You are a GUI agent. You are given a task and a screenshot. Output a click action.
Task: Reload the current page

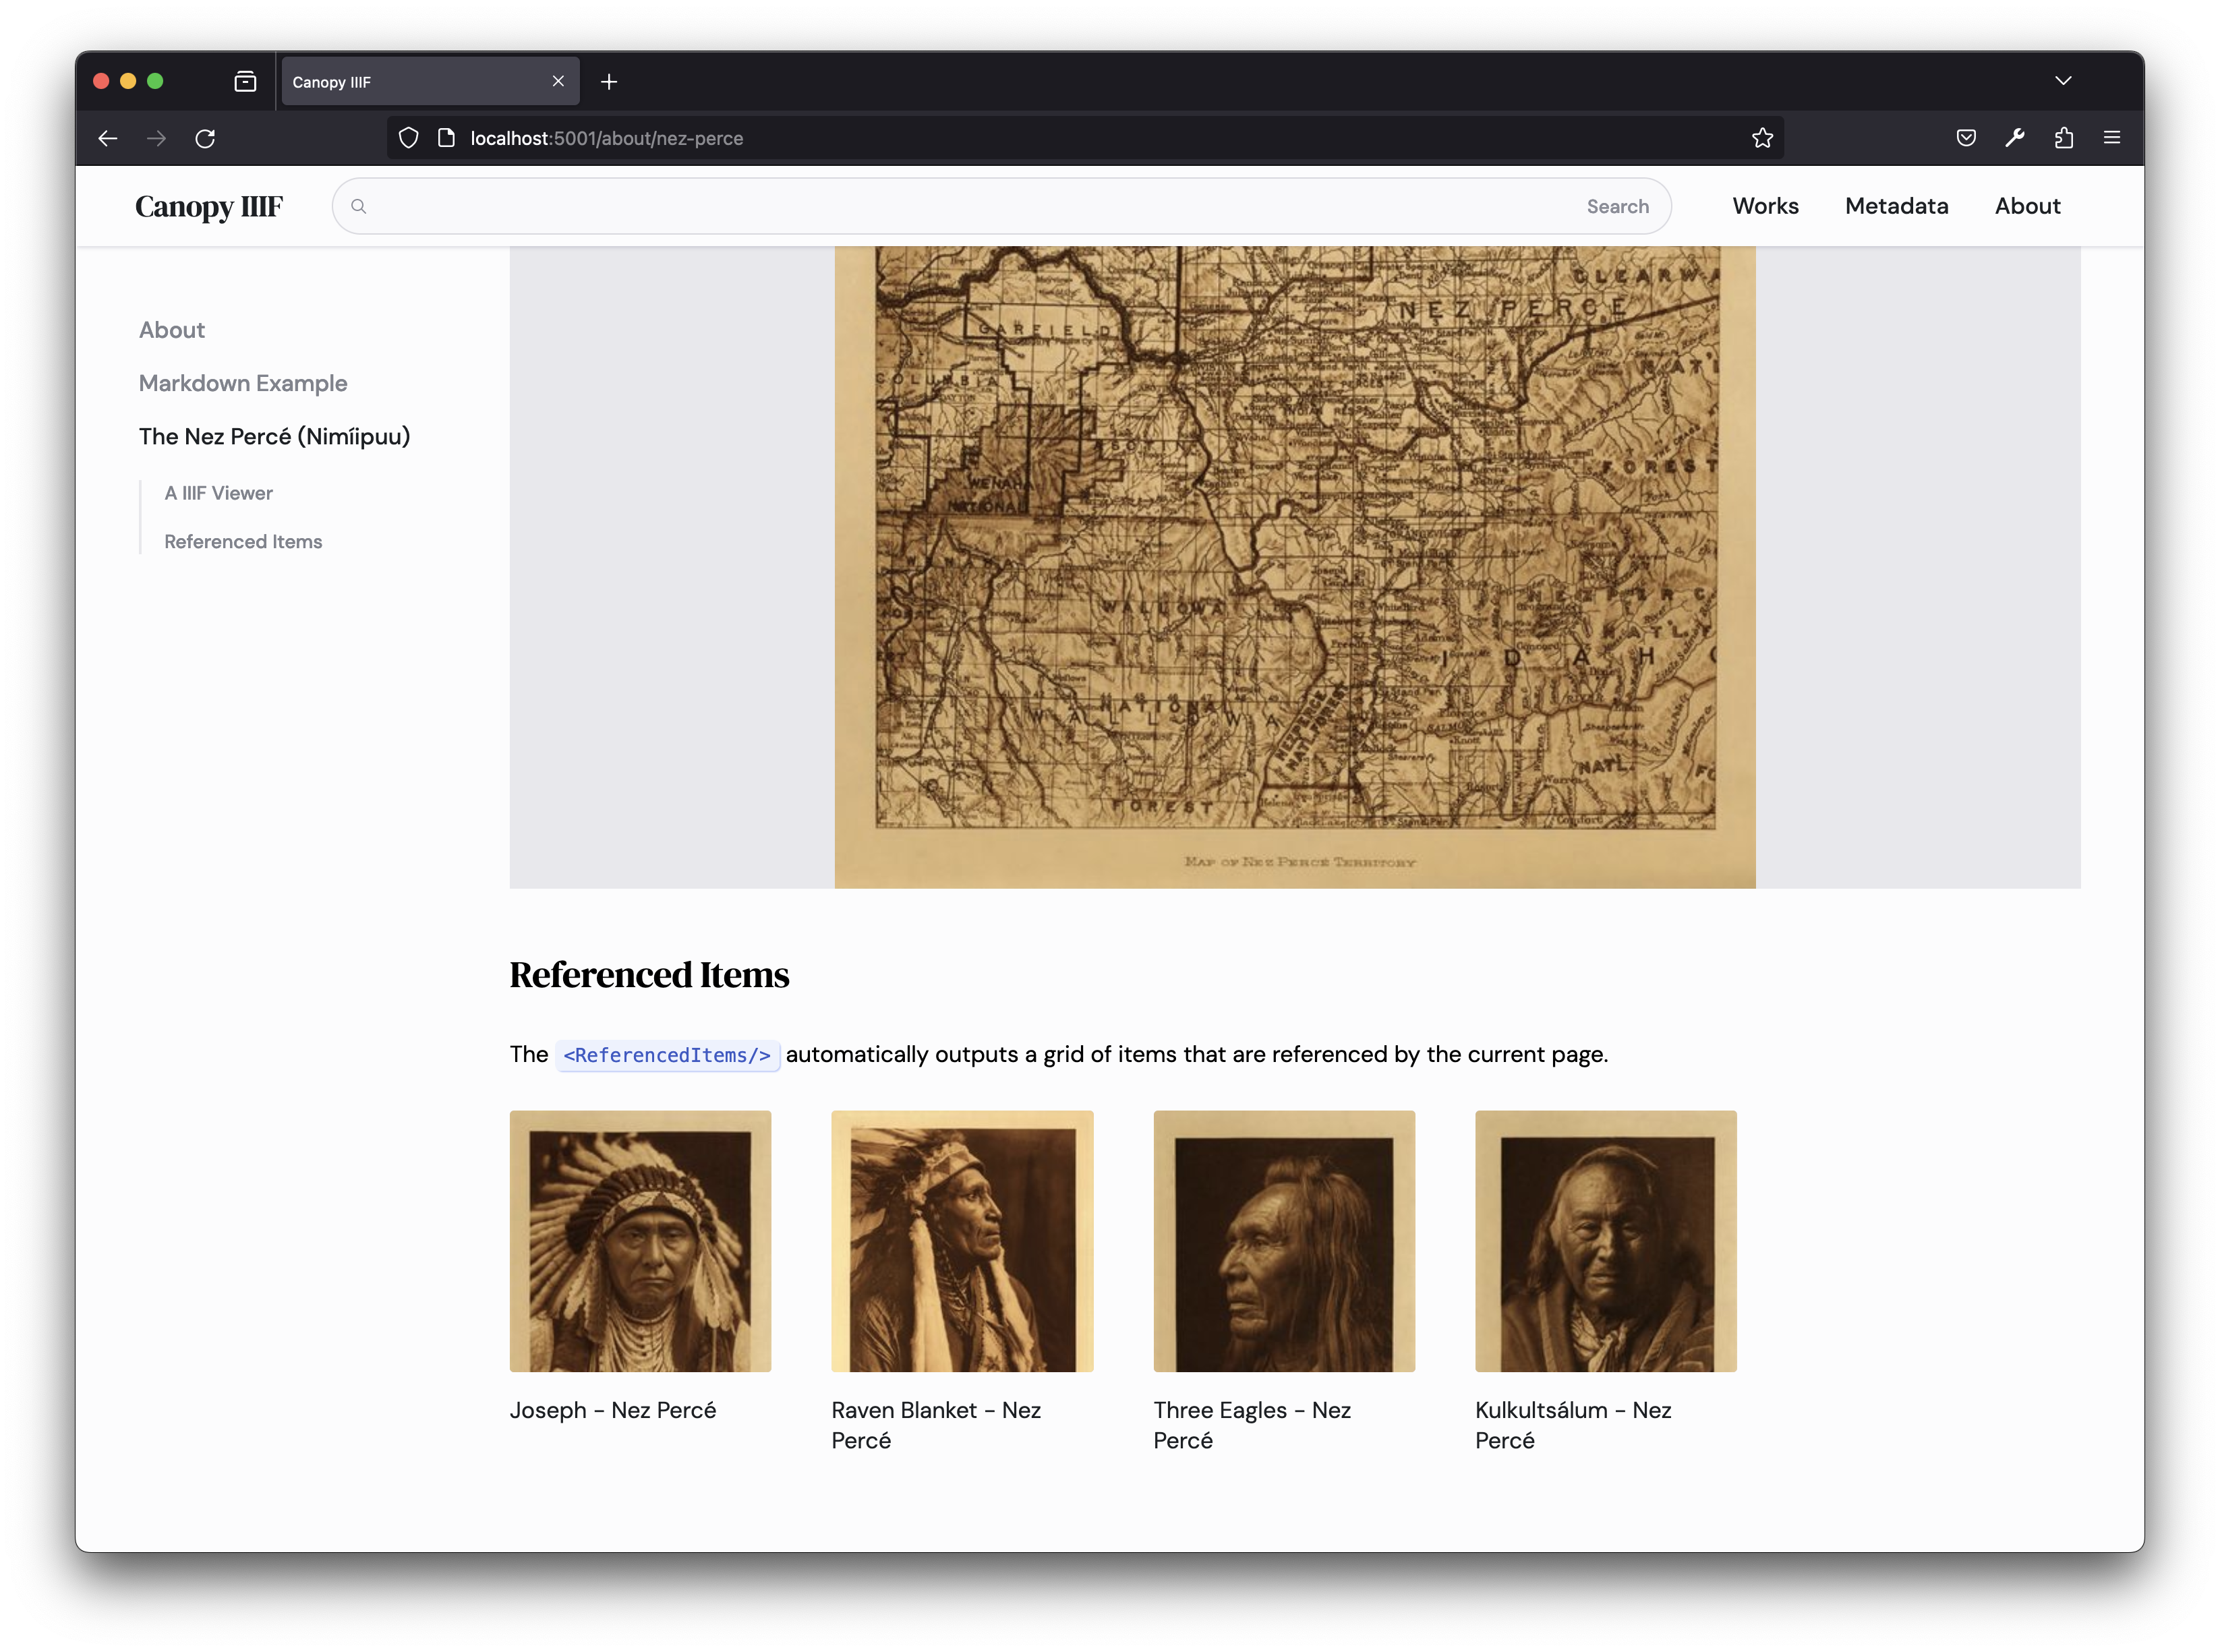(x=206, y=138)
